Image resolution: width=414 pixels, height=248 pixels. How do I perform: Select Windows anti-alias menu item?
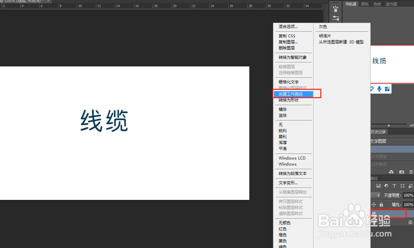click(288, 164)
